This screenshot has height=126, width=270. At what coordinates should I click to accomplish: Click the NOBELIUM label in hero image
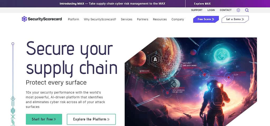tap(144, 71)
